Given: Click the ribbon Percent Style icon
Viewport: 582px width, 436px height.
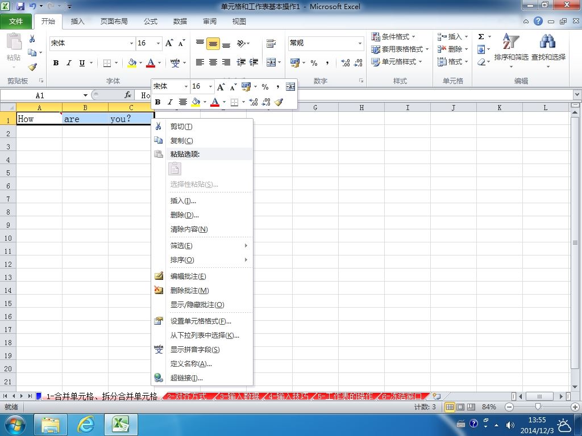Looking at the screenshot, I should pos(314,62).
